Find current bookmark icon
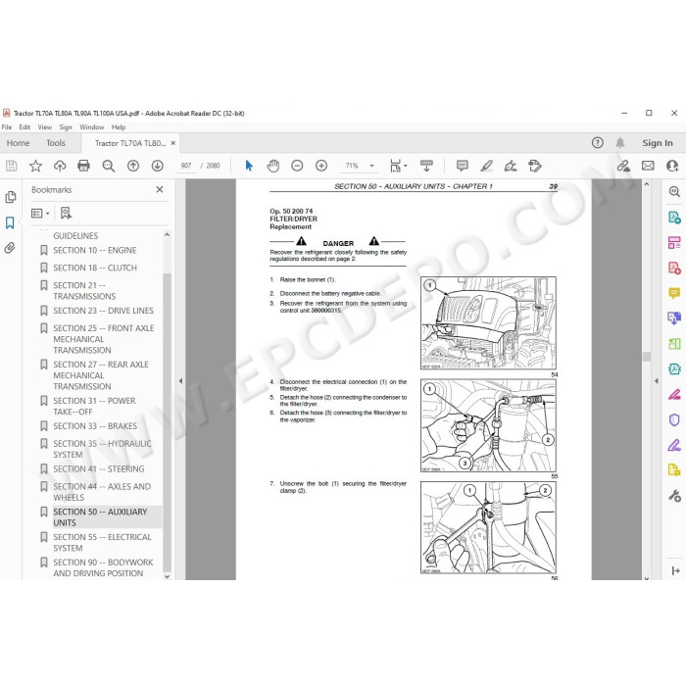 [x=66, y=213]
